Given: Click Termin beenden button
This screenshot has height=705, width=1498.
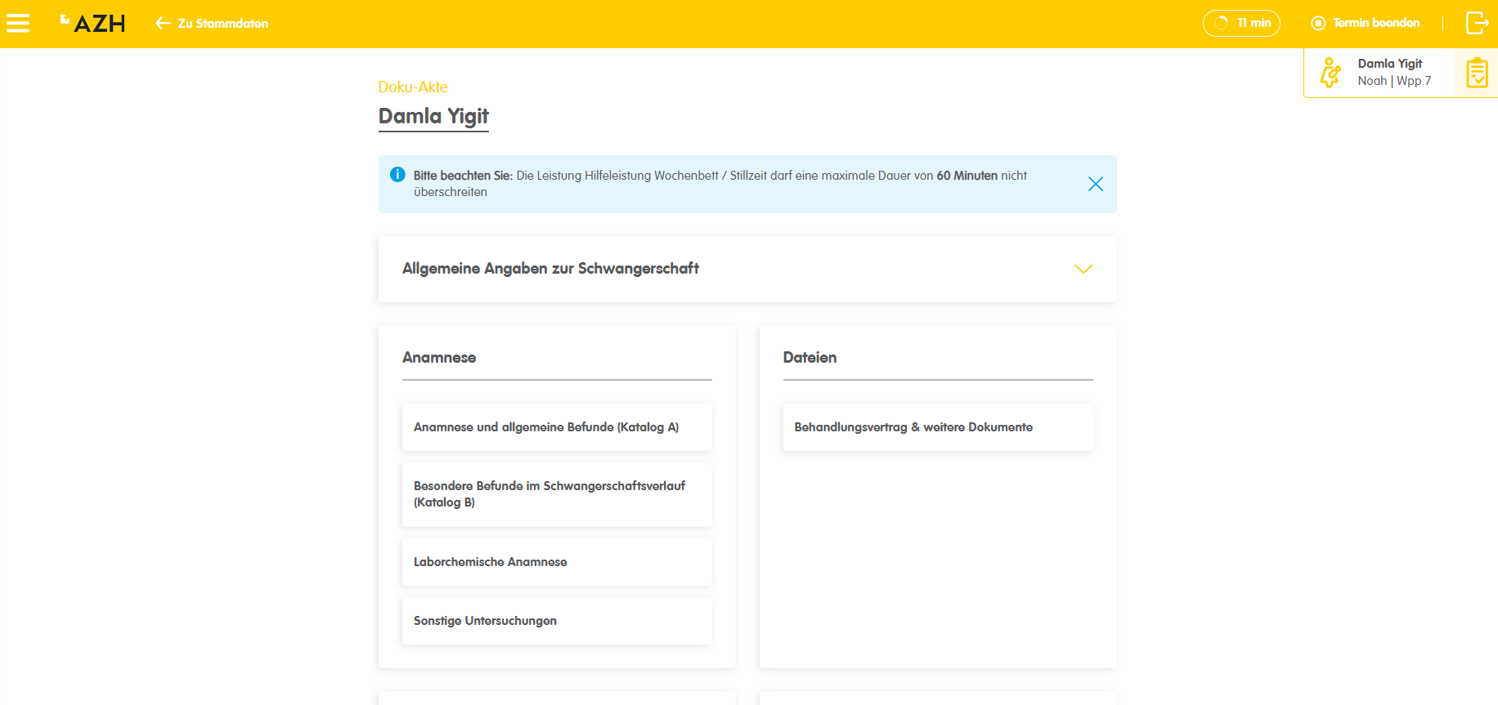Looking at the screenshot, I should (x=1376, y=23).
